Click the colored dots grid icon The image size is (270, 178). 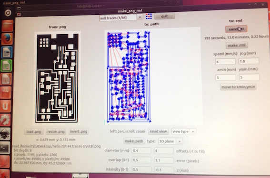coord(149,17)
